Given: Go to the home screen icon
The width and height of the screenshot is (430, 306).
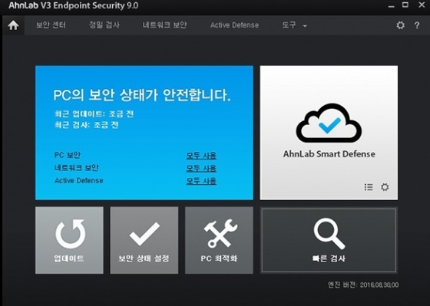Looking at the screenshot, I should tap(13, 25).
